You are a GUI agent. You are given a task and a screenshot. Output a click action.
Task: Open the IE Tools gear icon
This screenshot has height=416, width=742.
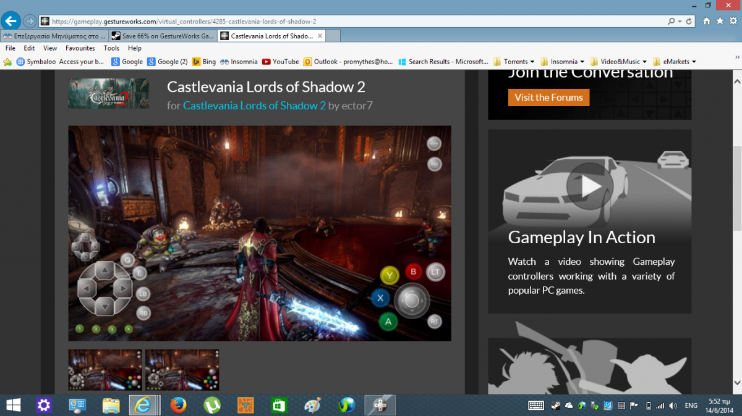pos(732,21)
